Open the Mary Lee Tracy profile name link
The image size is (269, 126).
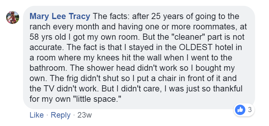click(60, 16)
